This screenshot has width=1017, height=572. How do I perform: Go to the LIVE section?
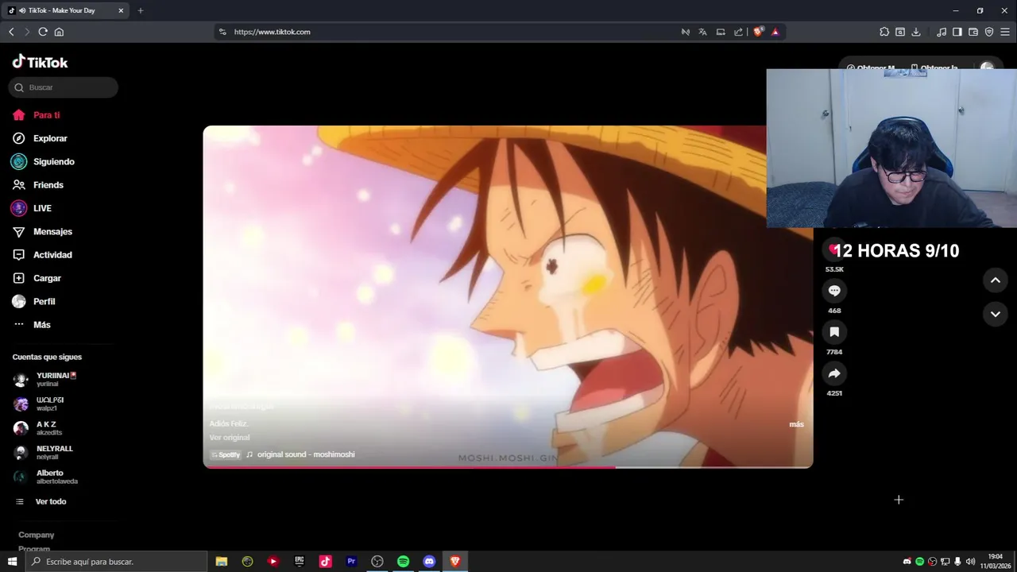(32, 208)
